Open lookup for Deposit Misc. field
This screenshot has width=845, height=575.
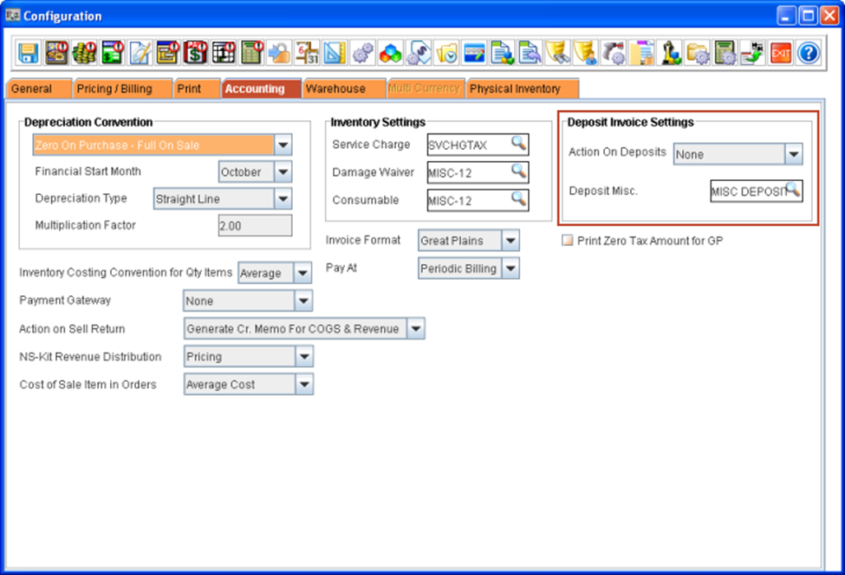(792, 190)
